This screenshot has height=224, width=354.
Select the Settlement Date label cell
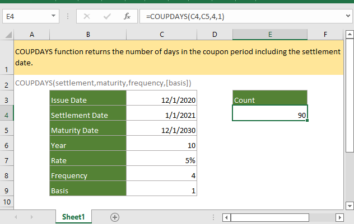coord(88,115)
